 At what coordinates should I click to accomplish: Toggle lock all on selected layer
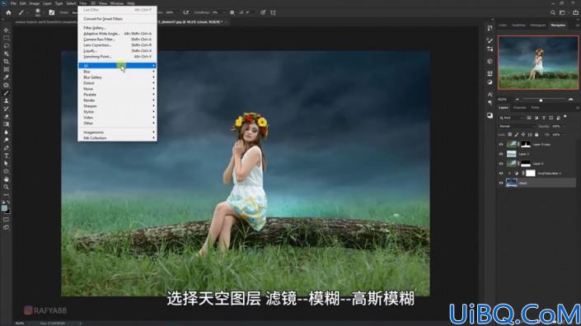coord(536,135)
